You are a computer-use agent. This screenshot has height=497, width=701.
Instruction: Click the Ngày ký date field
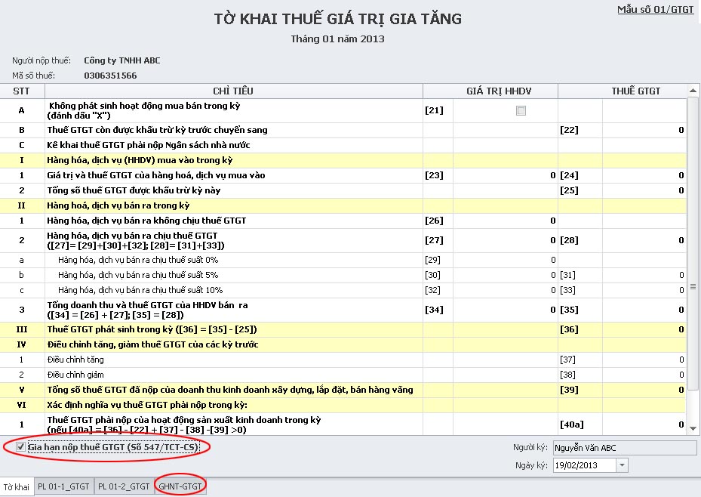[x=585, y=465]
